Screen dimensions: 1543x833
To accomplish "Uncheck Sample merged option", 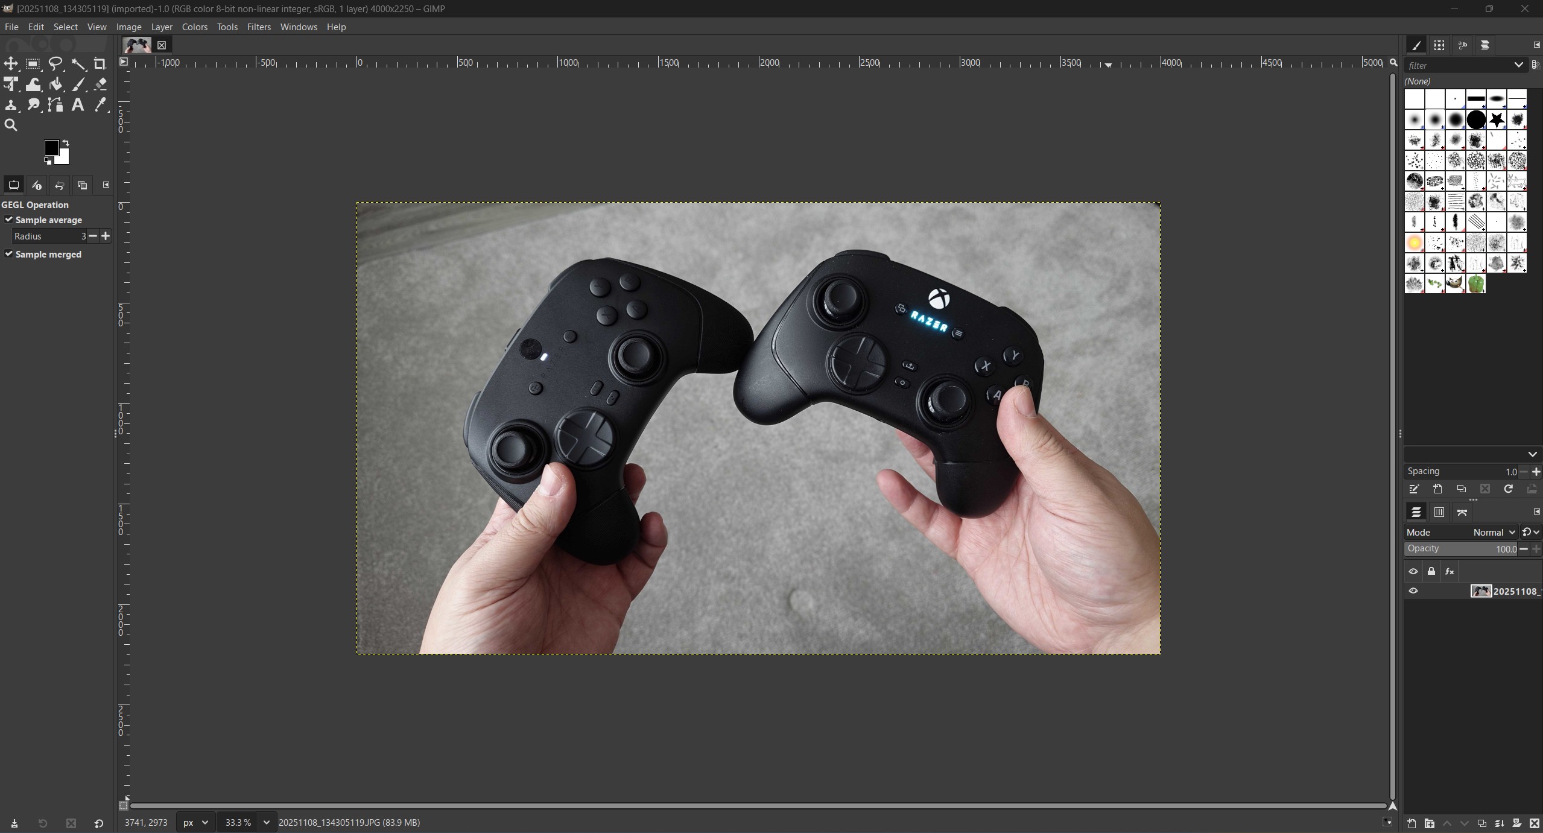I will pos(9,254).
